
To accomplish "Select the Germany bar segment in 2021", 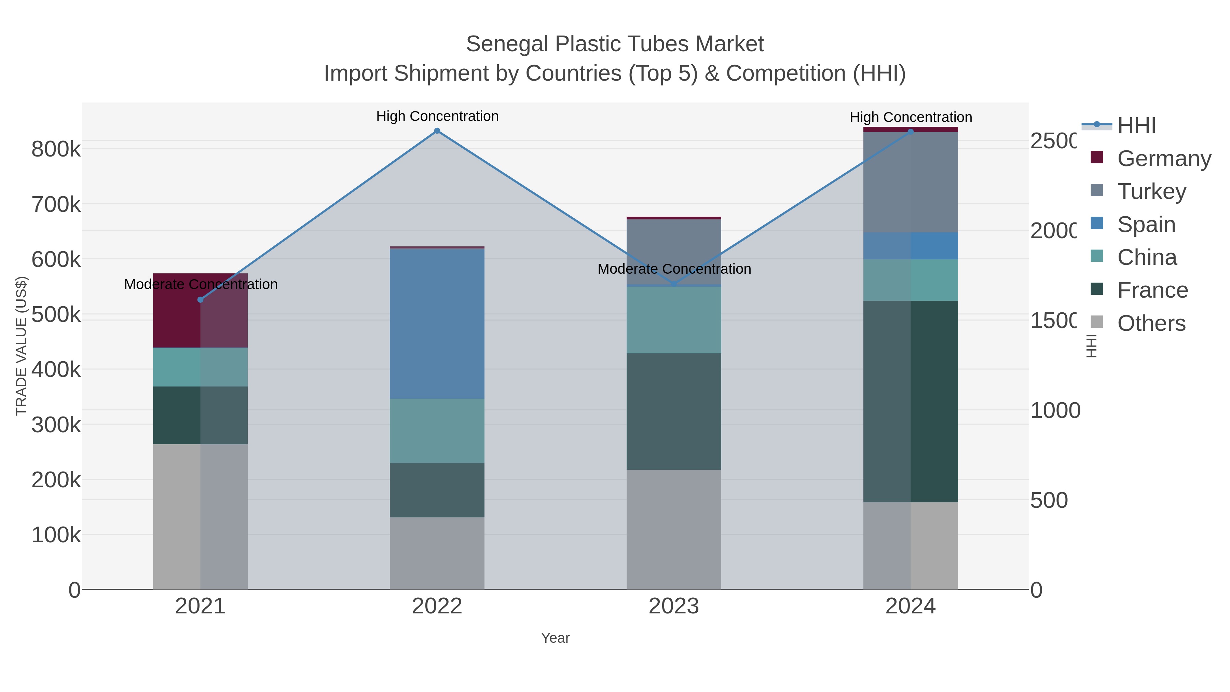I will 200,310.
